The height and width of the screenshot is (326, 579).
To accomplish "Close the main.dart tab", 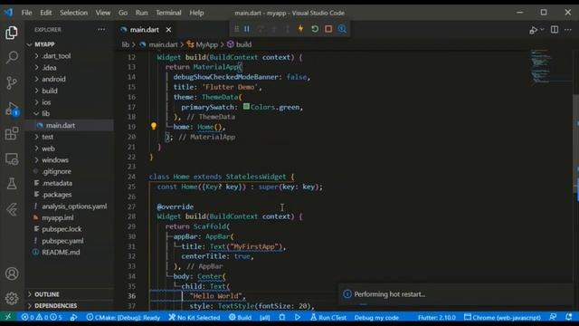I will point(168,30).
